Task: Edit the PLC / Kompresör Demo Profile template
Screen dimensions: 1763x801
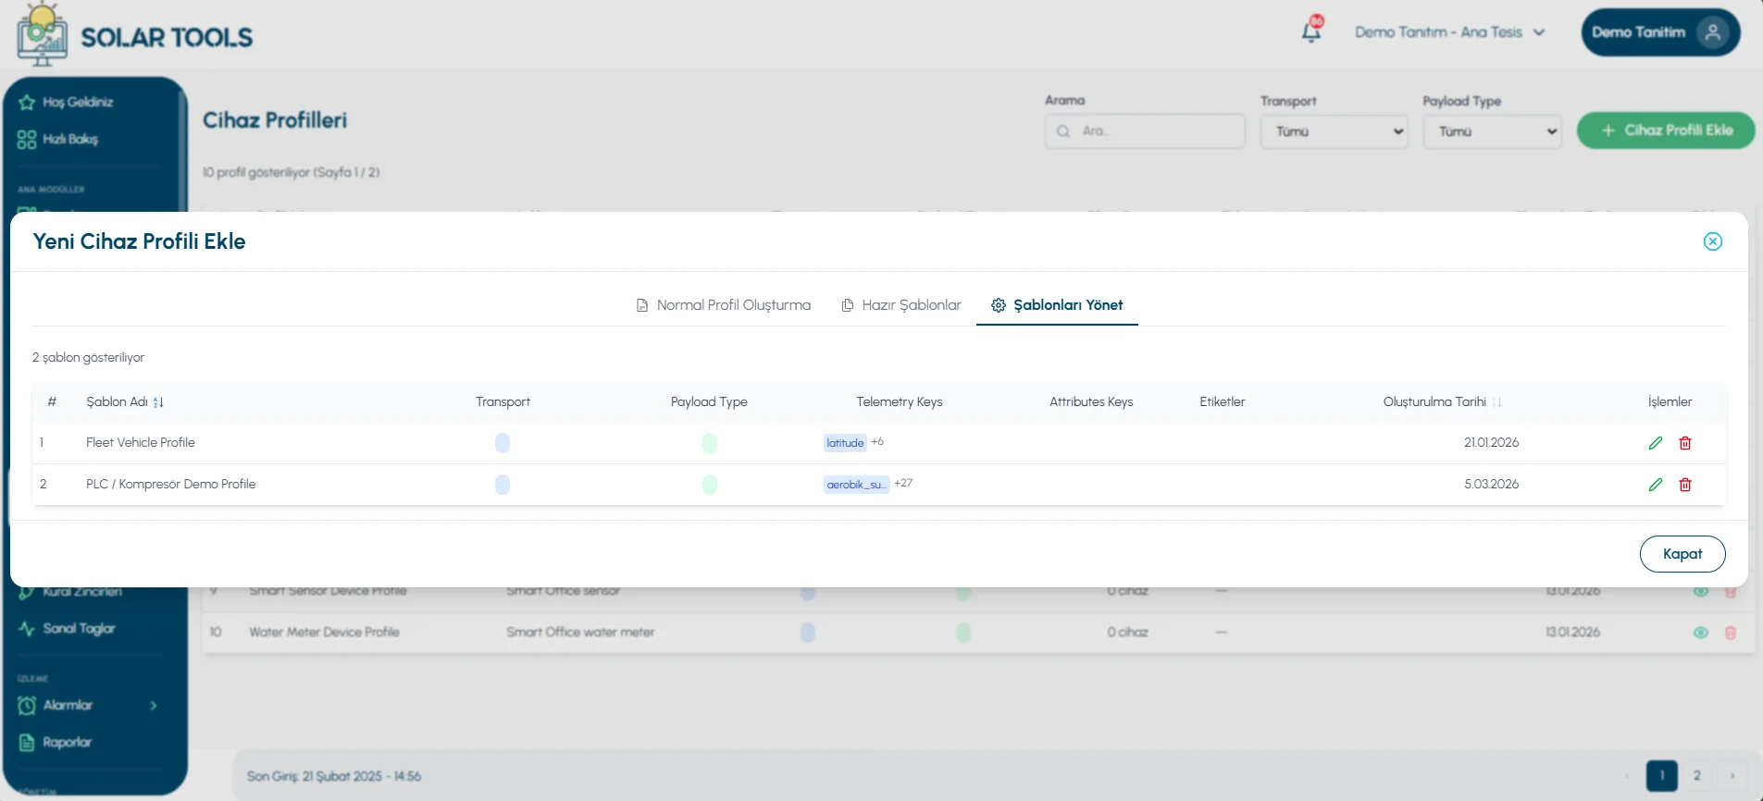Action: point(1656,485)
